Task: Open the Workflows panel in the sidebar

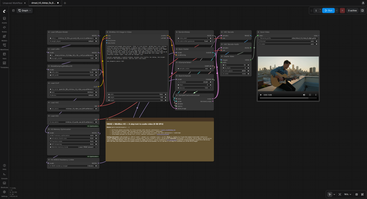Action: tap(4, 46)
